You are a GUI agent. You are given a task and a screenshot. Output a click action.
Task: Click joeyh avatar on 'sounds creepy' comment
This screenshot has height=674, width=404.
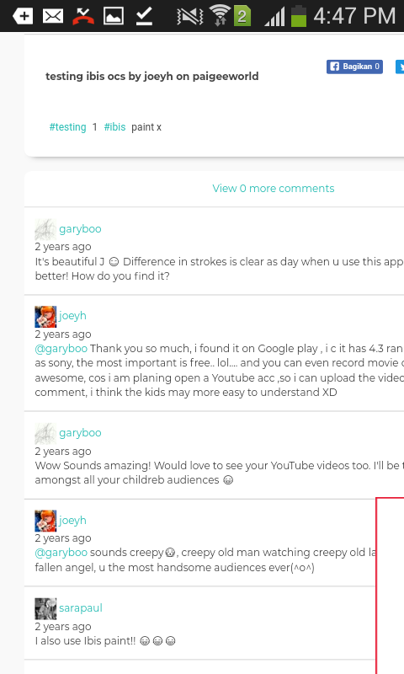45,521
